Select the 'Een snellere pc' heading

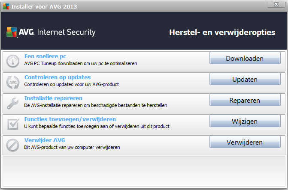point(45,56)
